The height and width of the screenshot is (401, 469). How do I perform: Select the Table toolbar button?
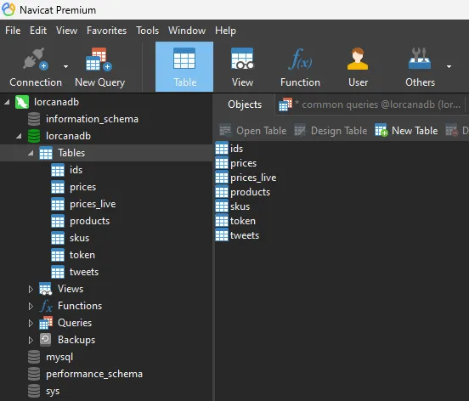(x=184, y=66)
